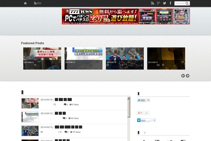Show next featured posts with right arrow
Image resolution: width=211 pixels, height=141 pixels.
pos(187,76)
